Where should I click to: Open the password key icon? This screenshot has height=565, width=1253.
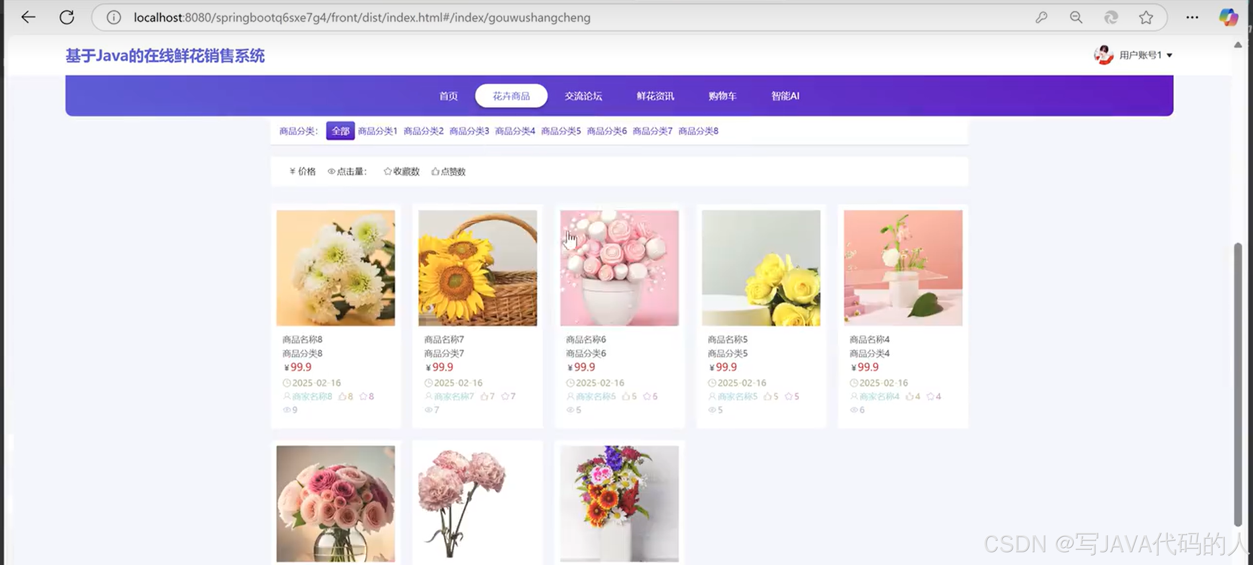click(x=1041, y=18)
